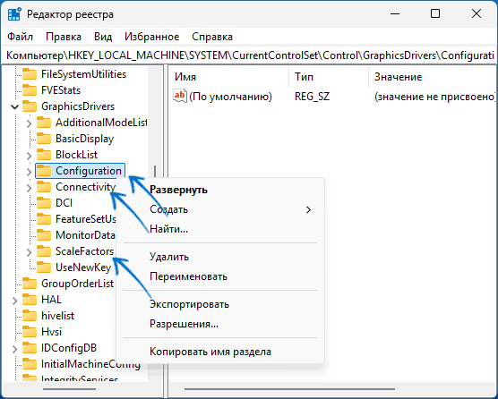
Task: Click the hivelist folder icon
Action: [x=30, y=316]
